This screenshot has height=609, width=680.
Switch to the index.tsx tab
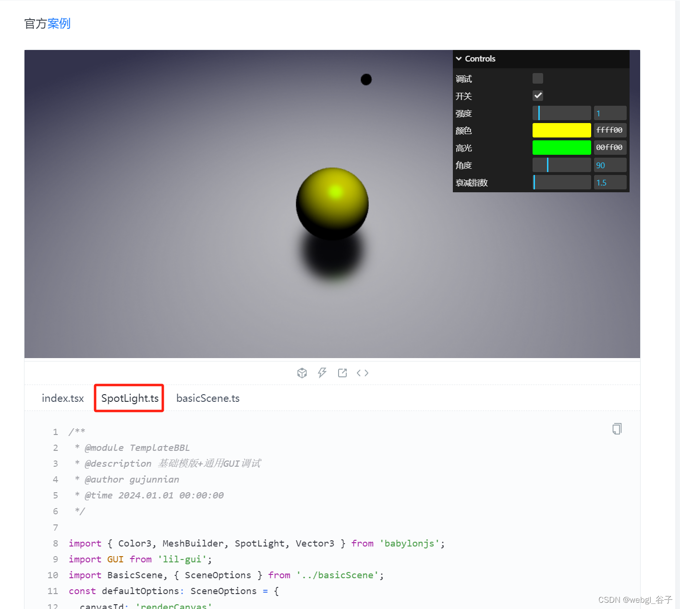point(62,398)
